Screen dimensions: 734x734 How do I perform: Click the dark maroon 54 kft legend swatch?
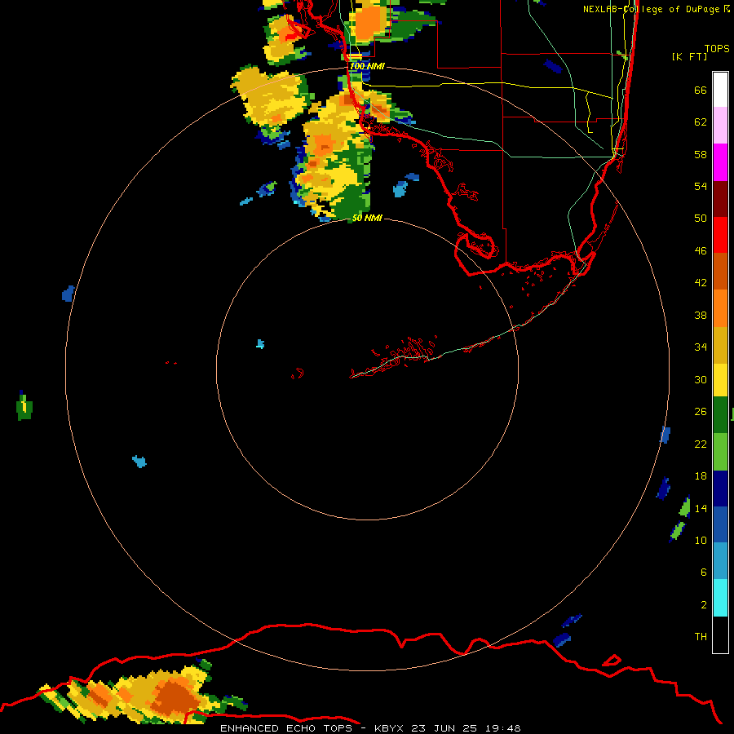click(x=720, y=198)
